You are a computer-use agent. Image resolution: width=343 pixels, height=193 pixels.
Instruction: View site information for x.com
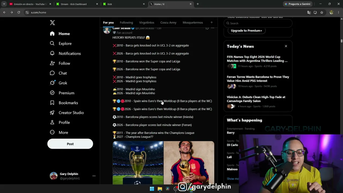pos(27,12)
